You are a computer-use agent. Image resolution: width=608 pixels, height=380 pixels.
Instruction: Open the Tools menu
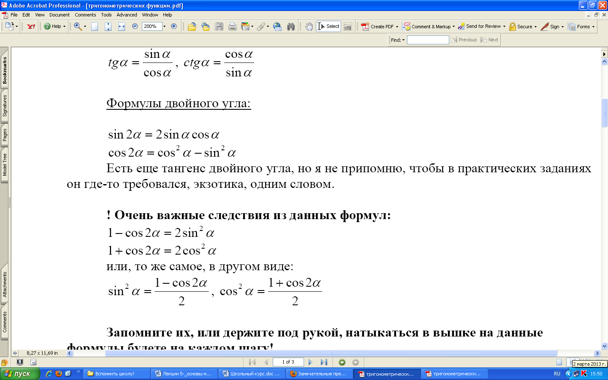(106, 15)
